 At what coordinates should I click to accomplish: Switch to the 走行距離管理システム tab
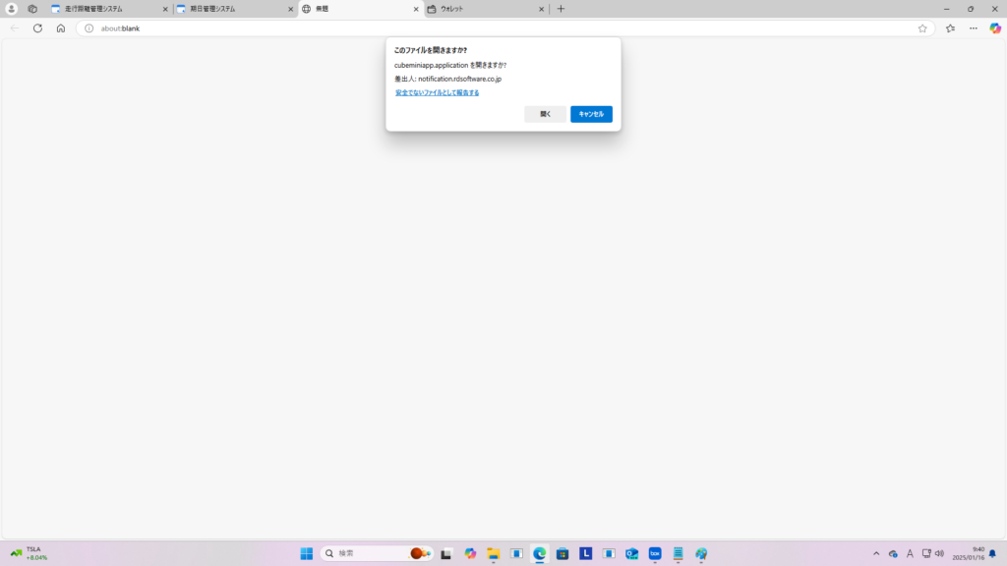tap(103, 9)
